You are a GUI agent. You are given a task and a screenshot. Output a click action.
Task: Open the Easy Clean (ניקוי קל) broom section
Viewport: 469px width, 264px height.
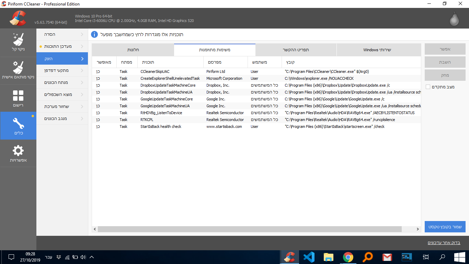[18, 42]
